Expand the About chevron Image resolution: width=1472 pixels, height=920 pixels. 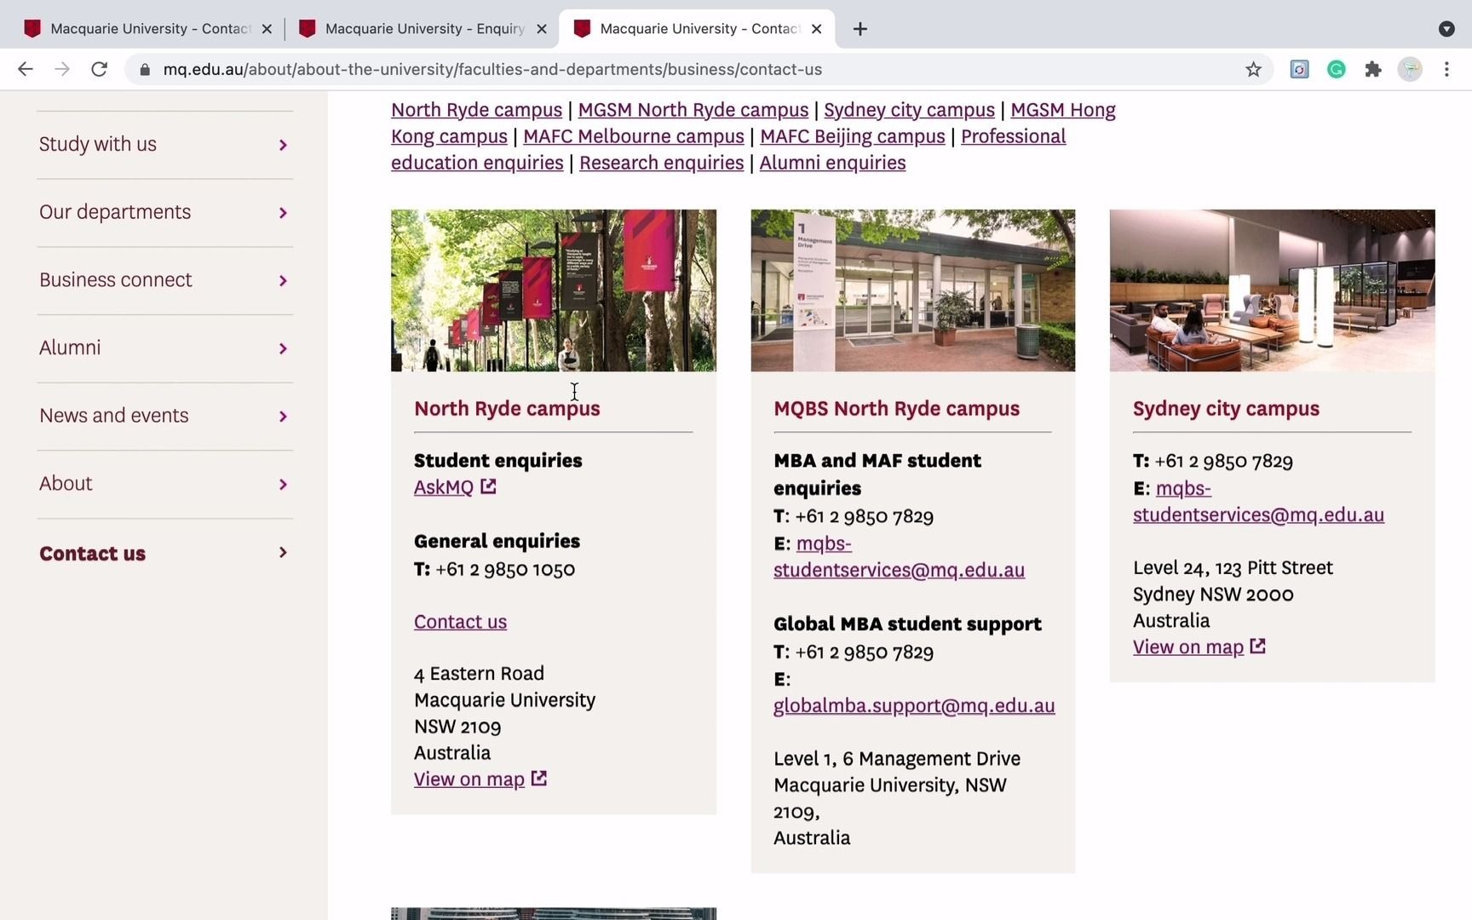tap(283, 485)
